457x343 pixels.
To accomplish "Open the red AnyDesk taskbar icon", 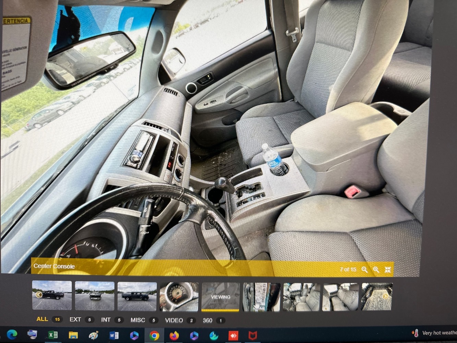I will click(233, 335).
